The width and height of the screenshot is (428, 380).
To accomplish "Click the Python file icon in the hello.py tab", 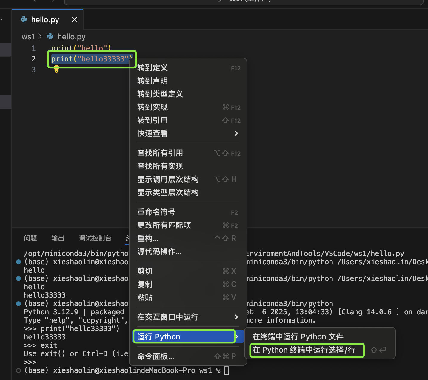I will (x=24, y=20).
